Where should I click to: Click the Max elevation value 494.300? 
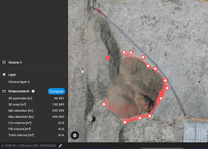58,117
